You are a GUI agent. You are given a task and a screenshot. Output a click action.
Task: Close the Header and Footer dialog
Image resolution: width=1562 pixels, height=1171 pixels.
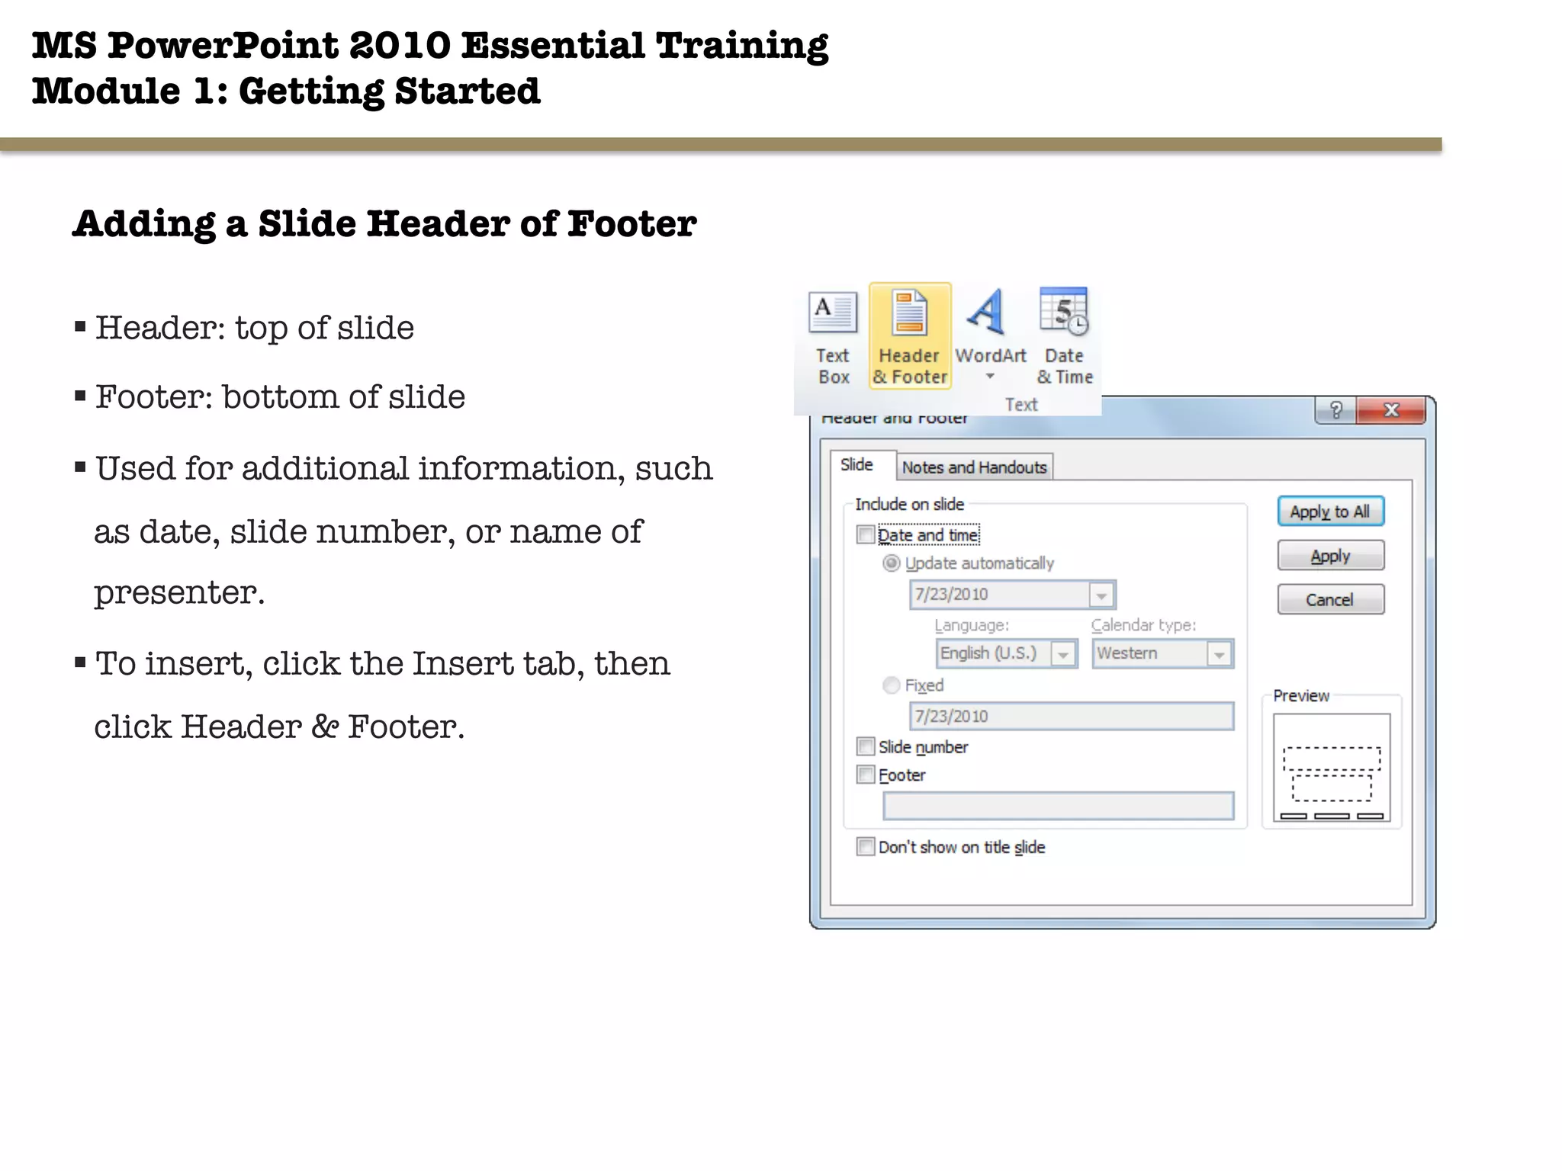[1391, 410]
